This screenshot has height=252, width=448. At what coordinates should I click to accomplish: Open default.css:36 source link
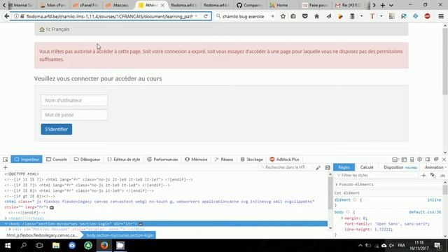(x=425, y=212)
